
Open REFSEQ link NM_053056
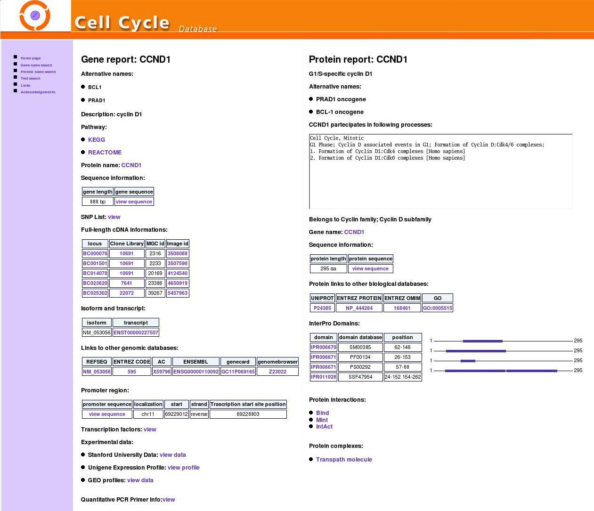[97, 372]
